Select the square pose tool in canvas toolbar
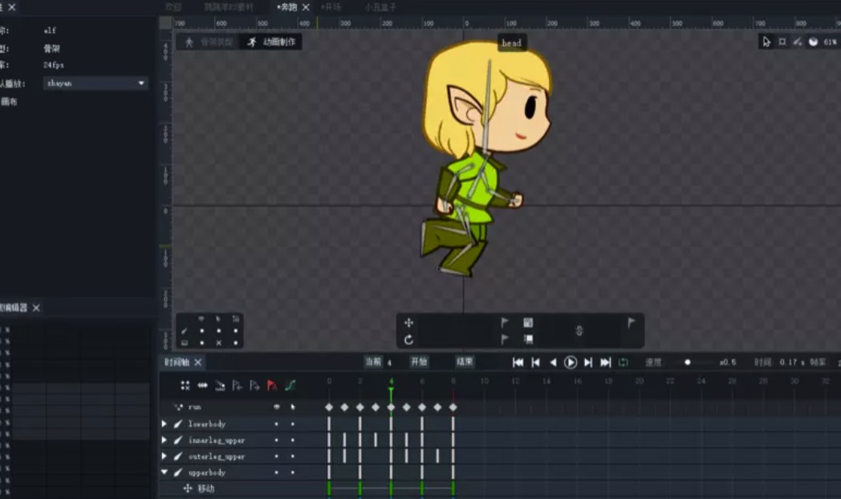The height and width of the screenshot is (499, 841). click(x=782, y=42)
